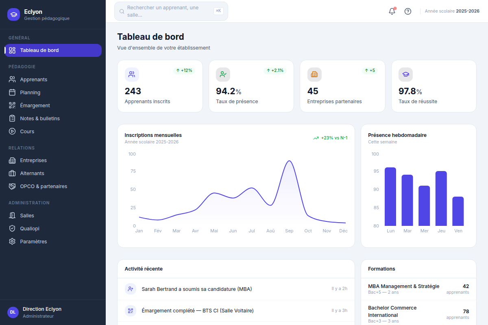This screenshot has height=325, width=488.
Task: Open the notifications bell
Action: click(392, 11)
